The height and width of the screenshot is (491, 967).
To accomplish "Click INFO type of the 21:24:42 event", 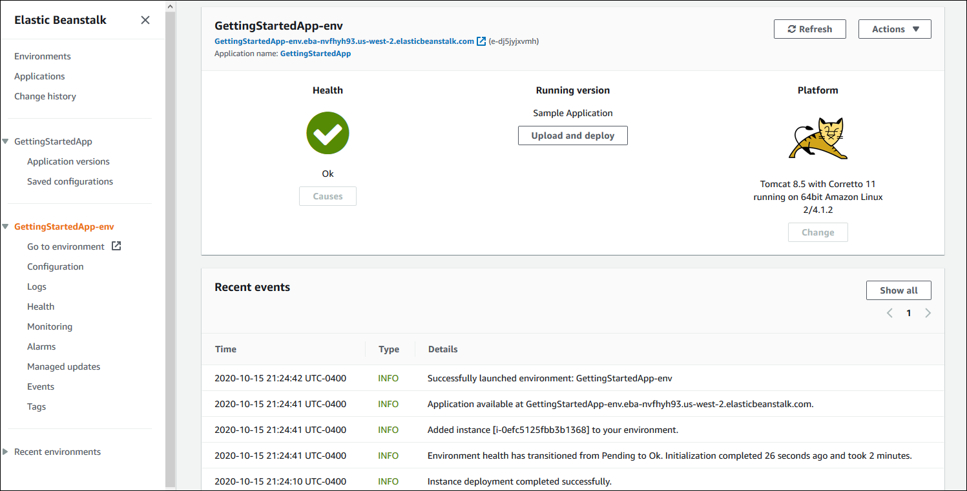I will coord(388,378).
